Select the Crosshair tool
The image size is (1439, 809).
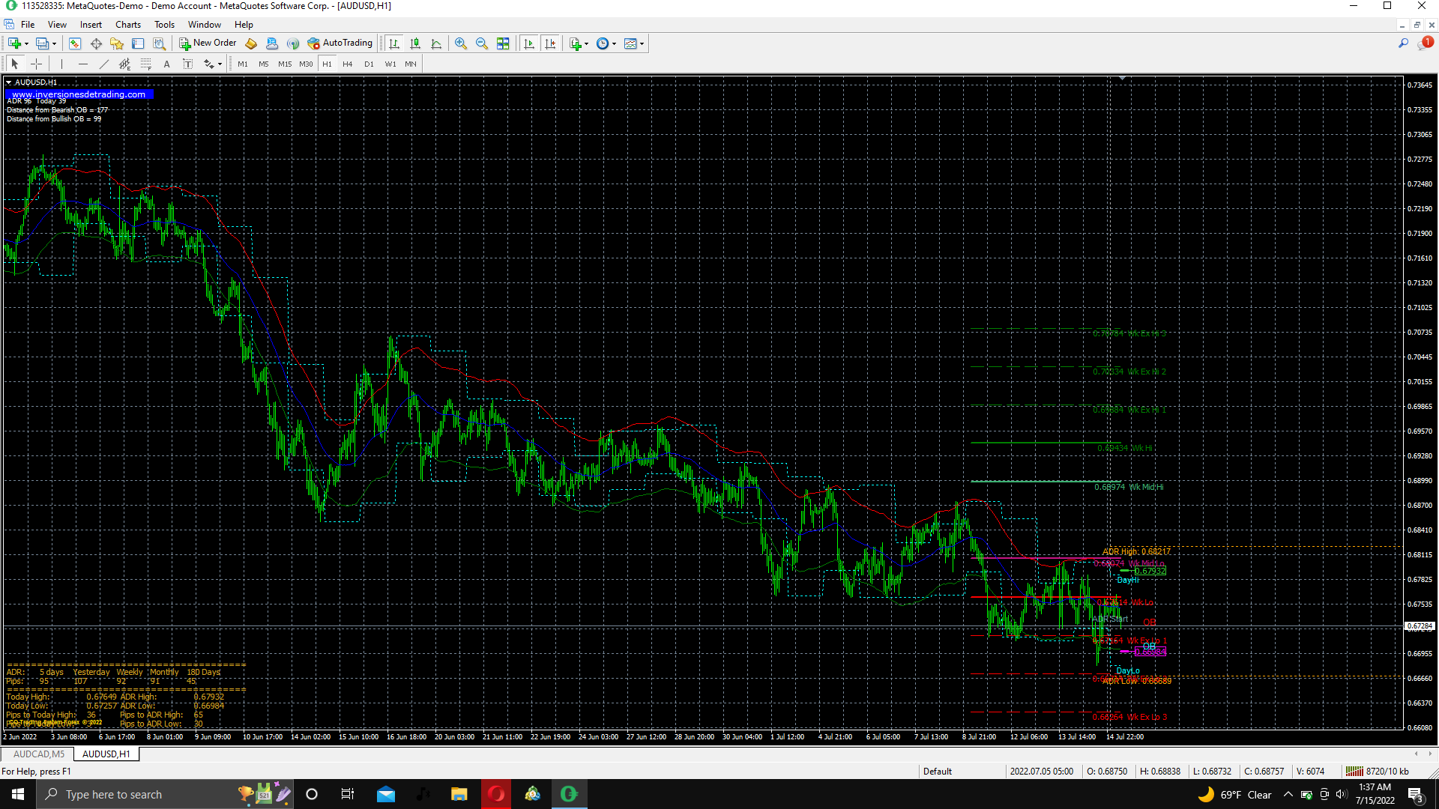coord(36,64)
